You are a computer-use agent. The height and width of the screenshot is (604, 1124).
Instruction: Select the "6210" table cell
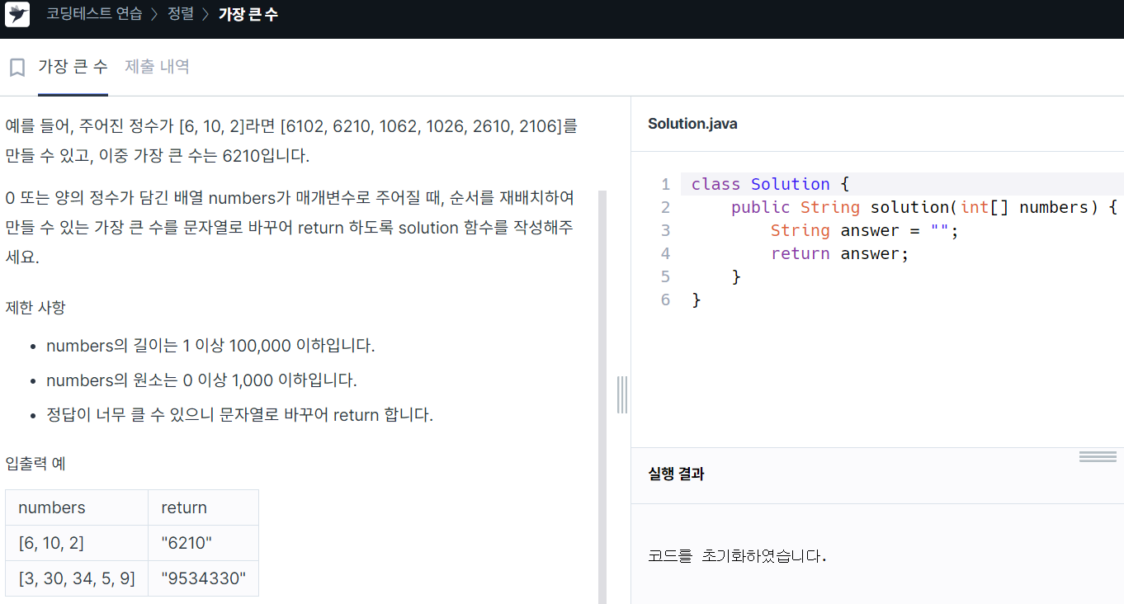203,543
